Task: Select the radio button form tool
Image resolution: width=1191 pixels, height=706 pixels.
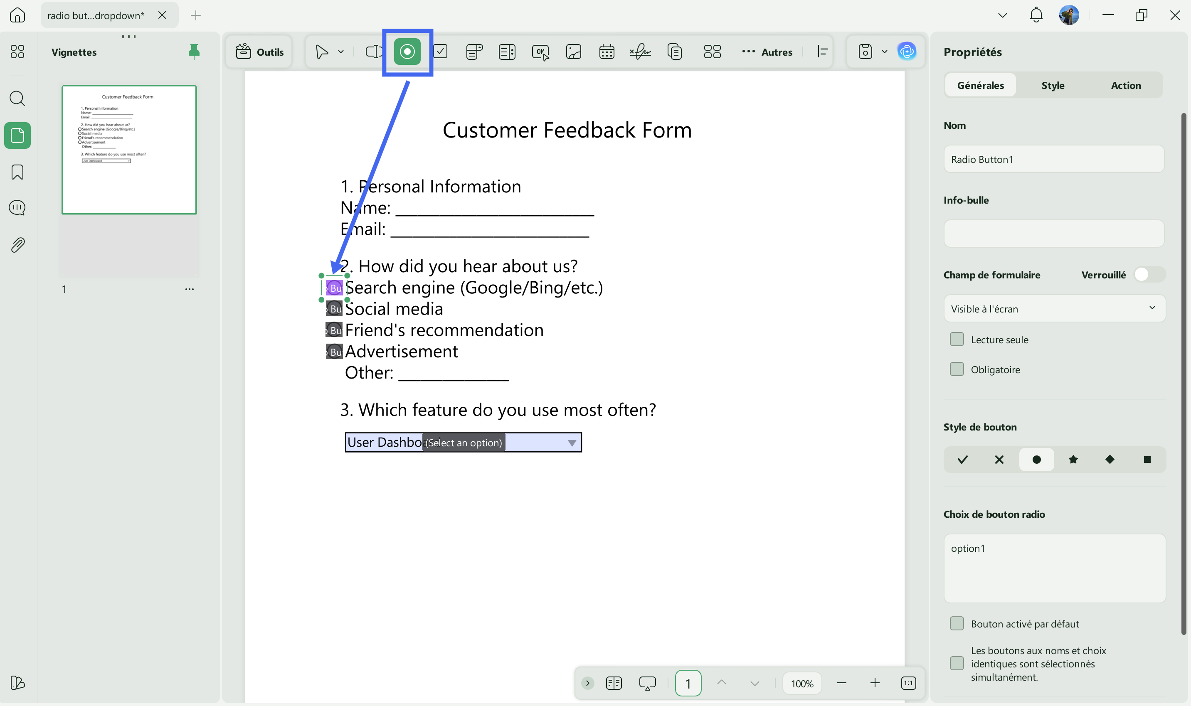Action: [407, 52]
